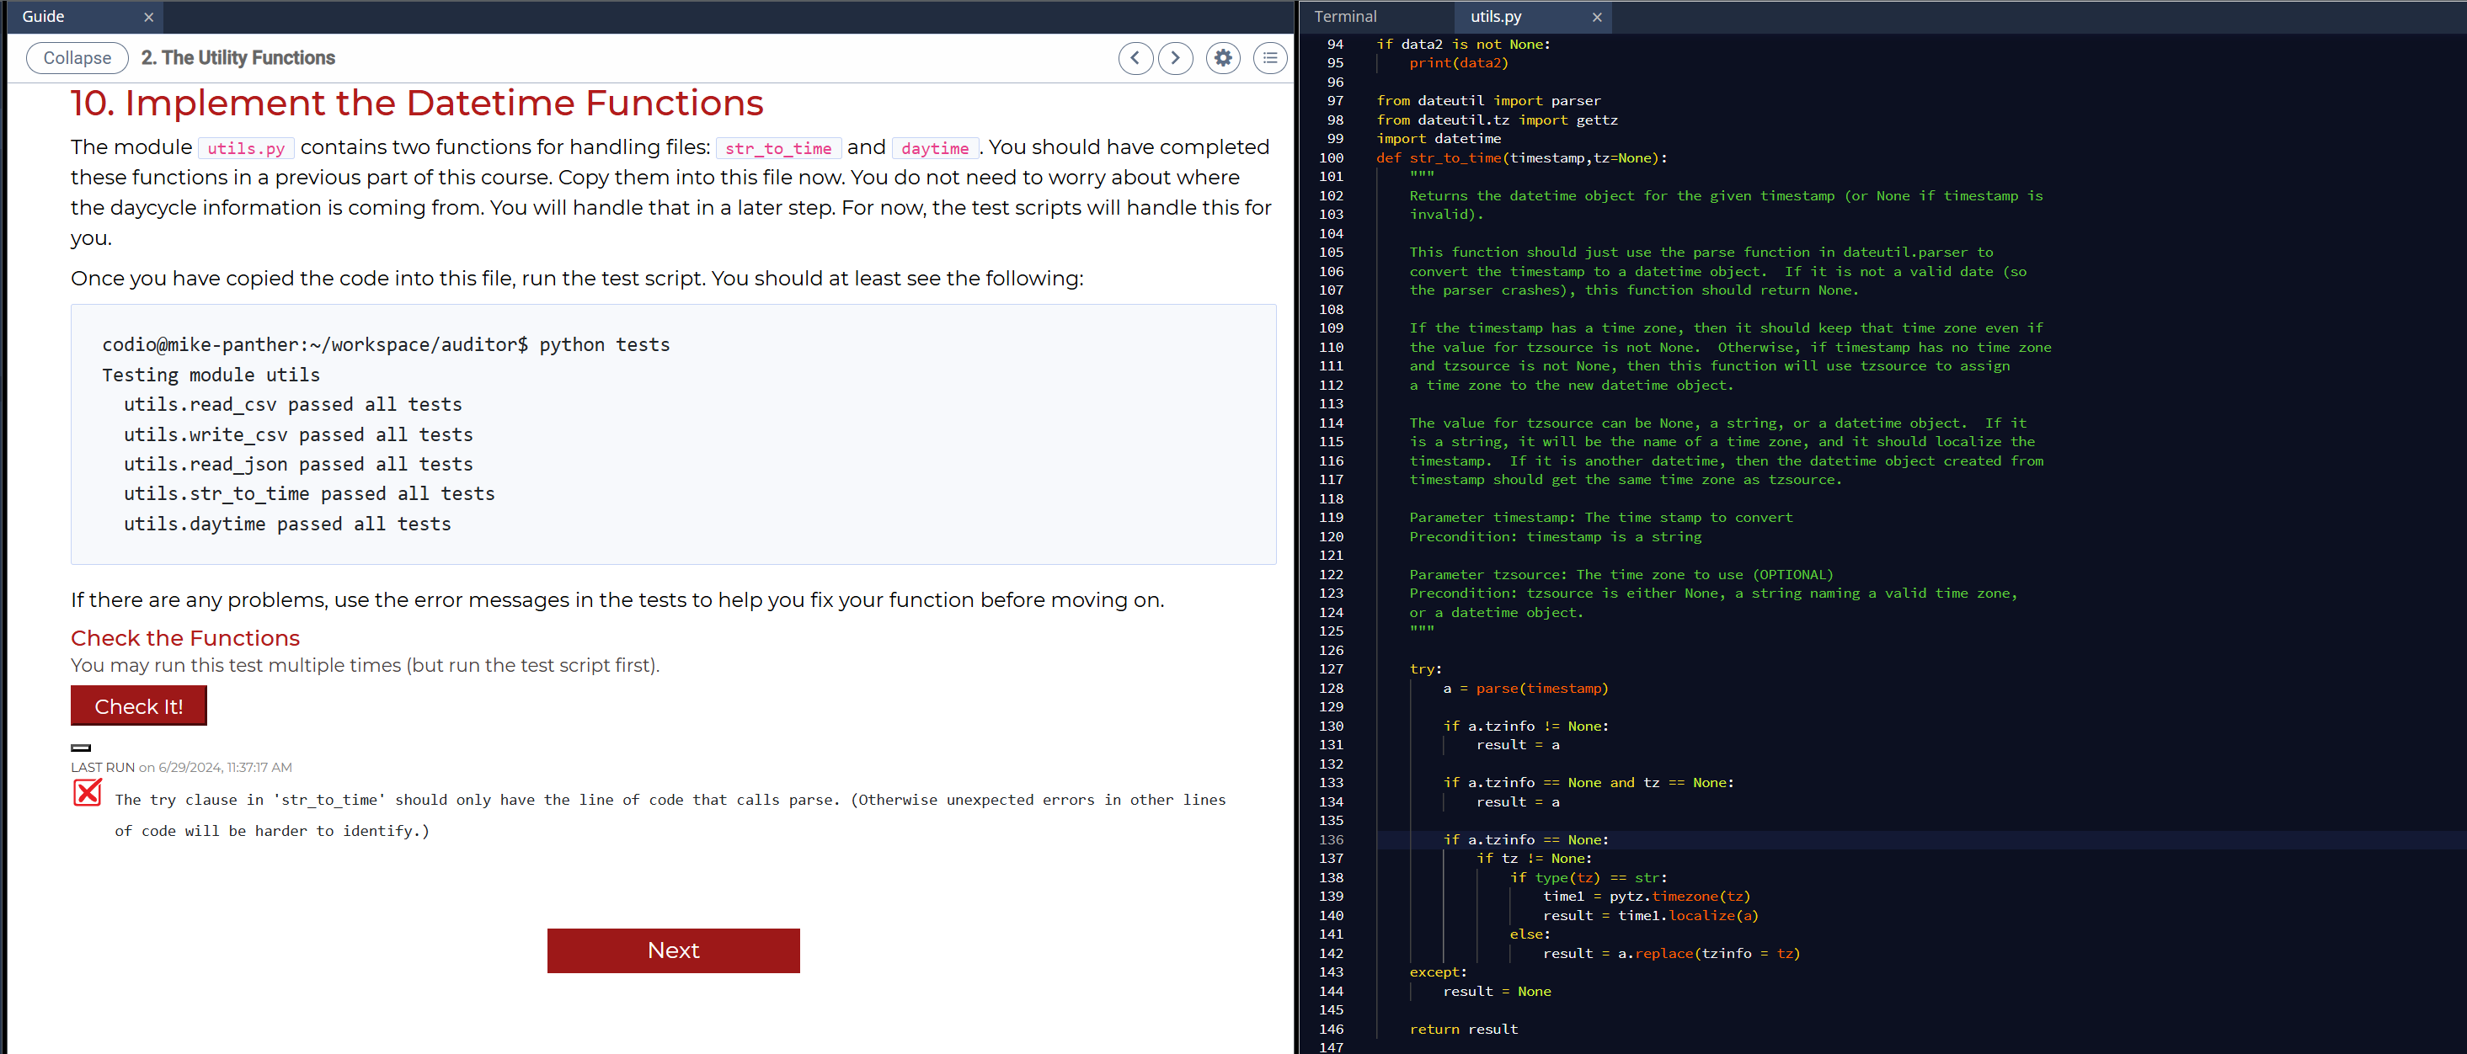Click the str_to_time inline code chip
The height and width of the screenshot is (1054, 2467).
tap(777, 147)
